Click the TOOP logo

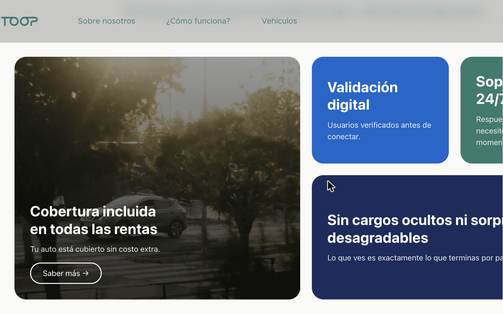click(19, 21)
